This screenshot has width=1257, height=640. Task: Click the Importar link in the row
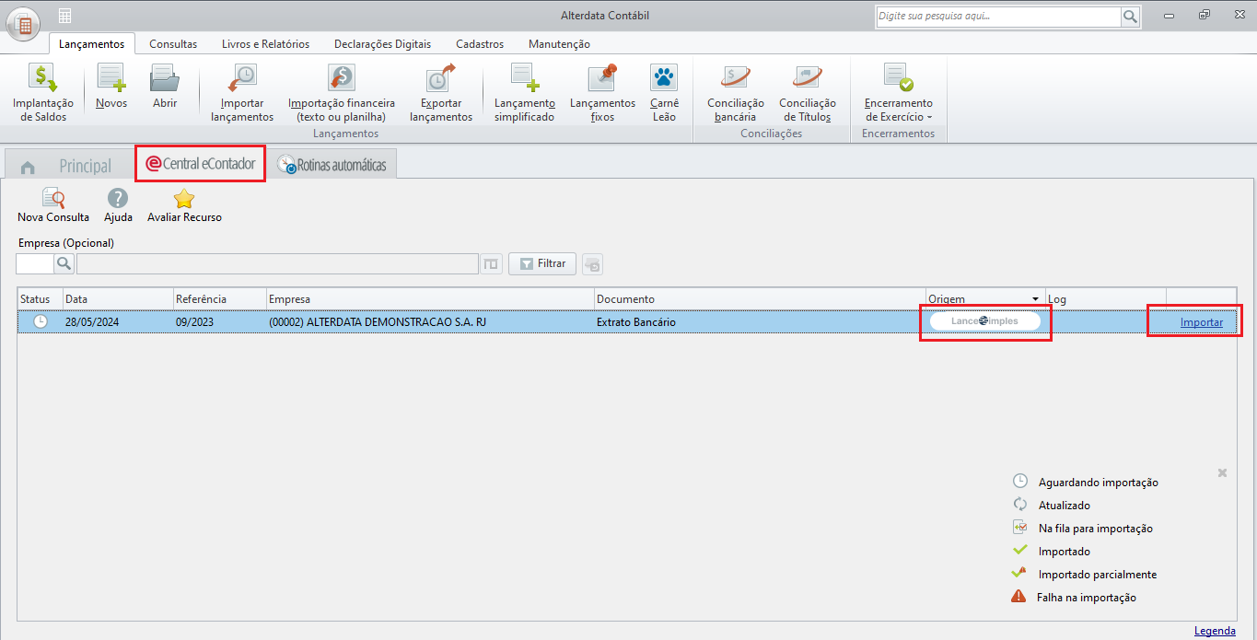point(1202,322)
